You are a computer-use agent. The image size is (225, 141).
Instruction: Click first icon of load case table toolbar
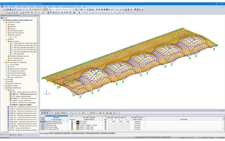pos(42,113)
